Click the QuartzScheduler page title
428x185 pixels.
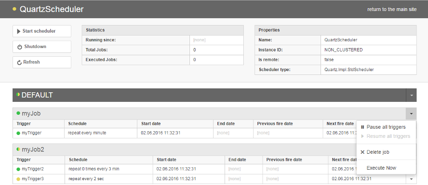[x=52, y=9]
